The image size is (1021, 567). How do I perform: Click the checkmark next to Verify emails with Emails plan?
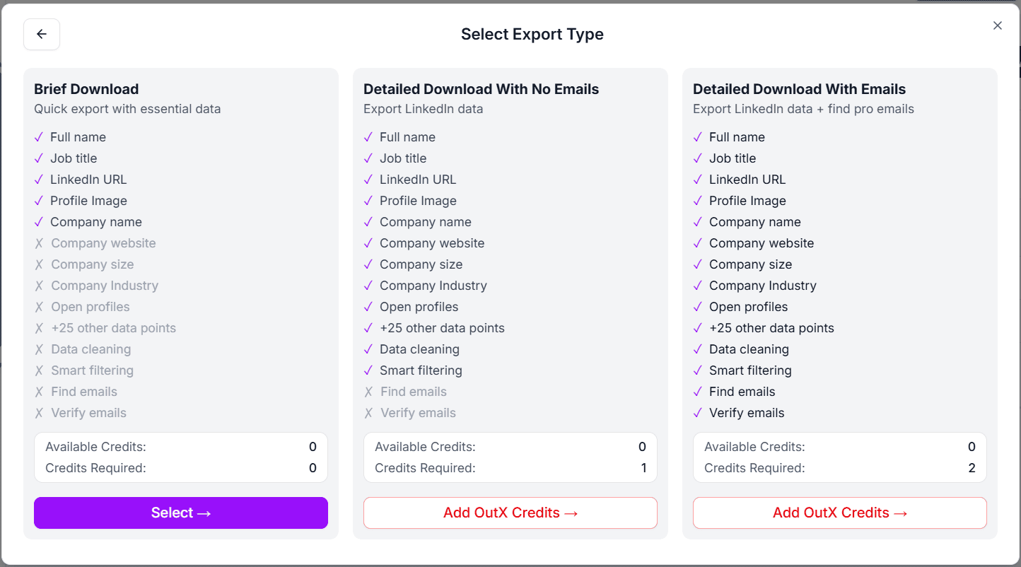(698, 413)
